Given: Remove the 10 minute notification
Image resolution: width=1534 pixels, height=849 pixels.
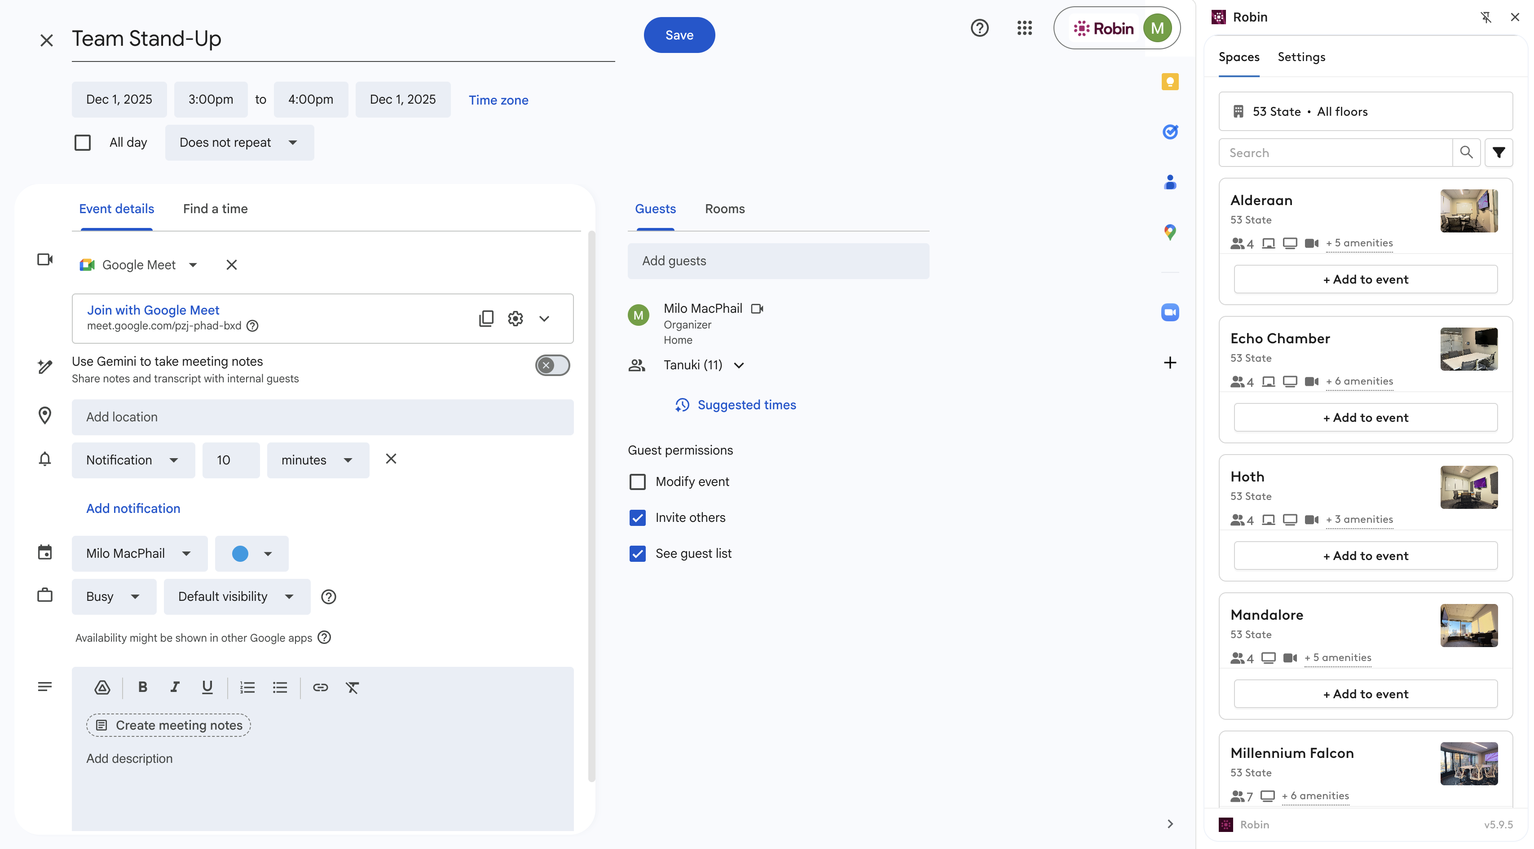Looking at the screenshot, I should [391, 459].
